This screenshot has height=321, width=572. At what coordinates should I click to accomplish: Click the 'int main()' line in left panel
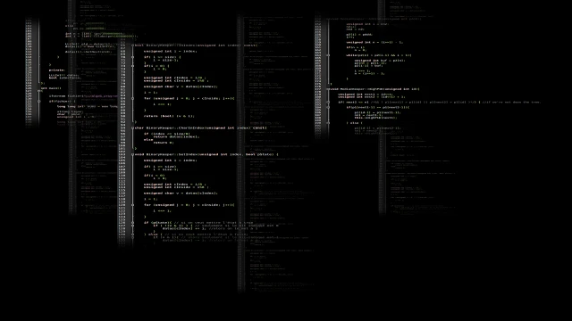click(51, 88)
